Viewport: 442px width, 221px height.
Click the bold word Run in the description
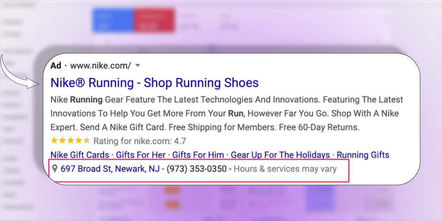[x=236, y=114]
